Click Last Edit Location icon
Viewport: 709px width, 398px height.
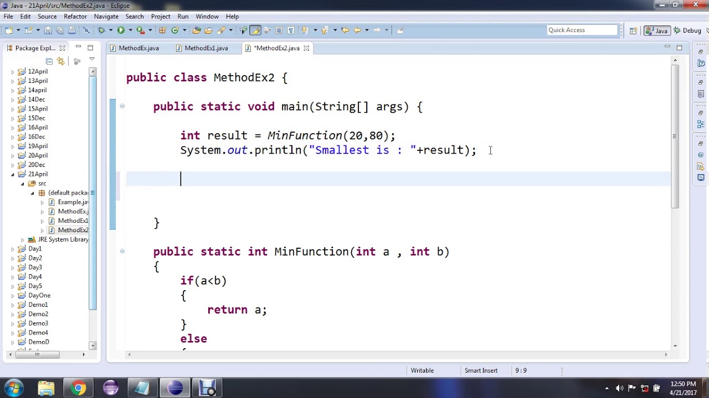(x=345, y=30)
